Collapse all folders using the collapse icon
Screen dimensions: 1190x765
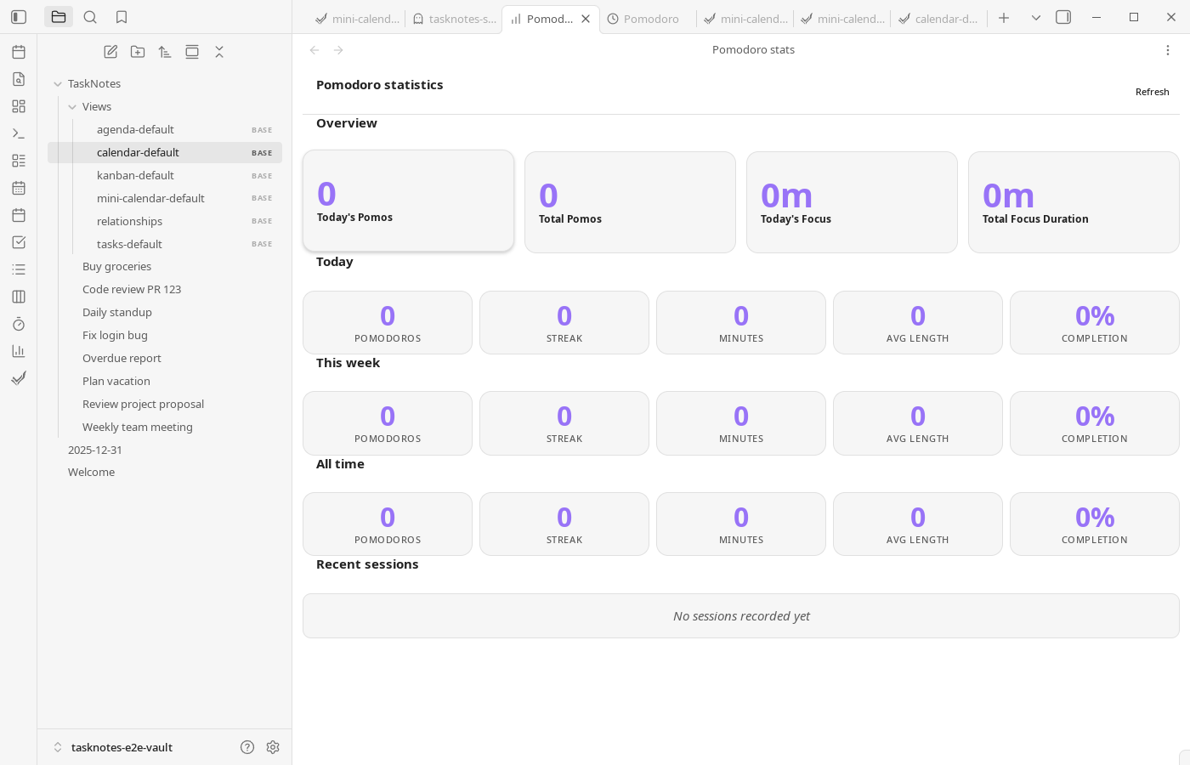pos(219,52)
